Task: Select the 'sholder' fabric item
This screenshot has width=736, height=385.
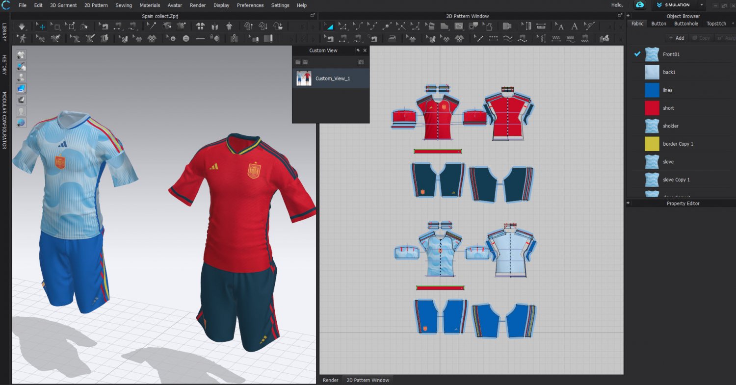Action: 682,126
